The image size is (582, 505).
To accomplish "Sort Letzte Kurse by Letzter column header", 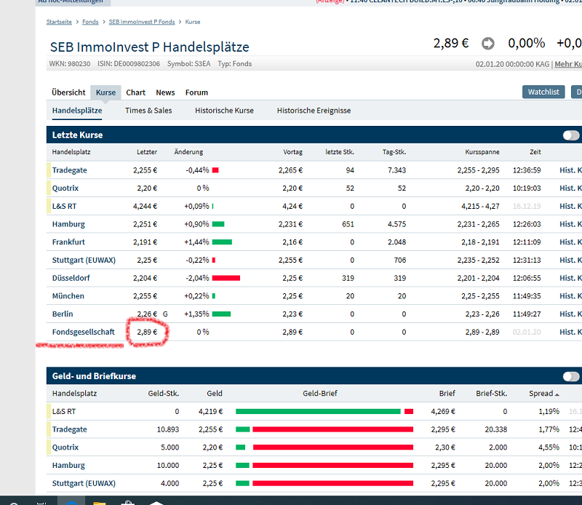I will click(x=147, y=152).
